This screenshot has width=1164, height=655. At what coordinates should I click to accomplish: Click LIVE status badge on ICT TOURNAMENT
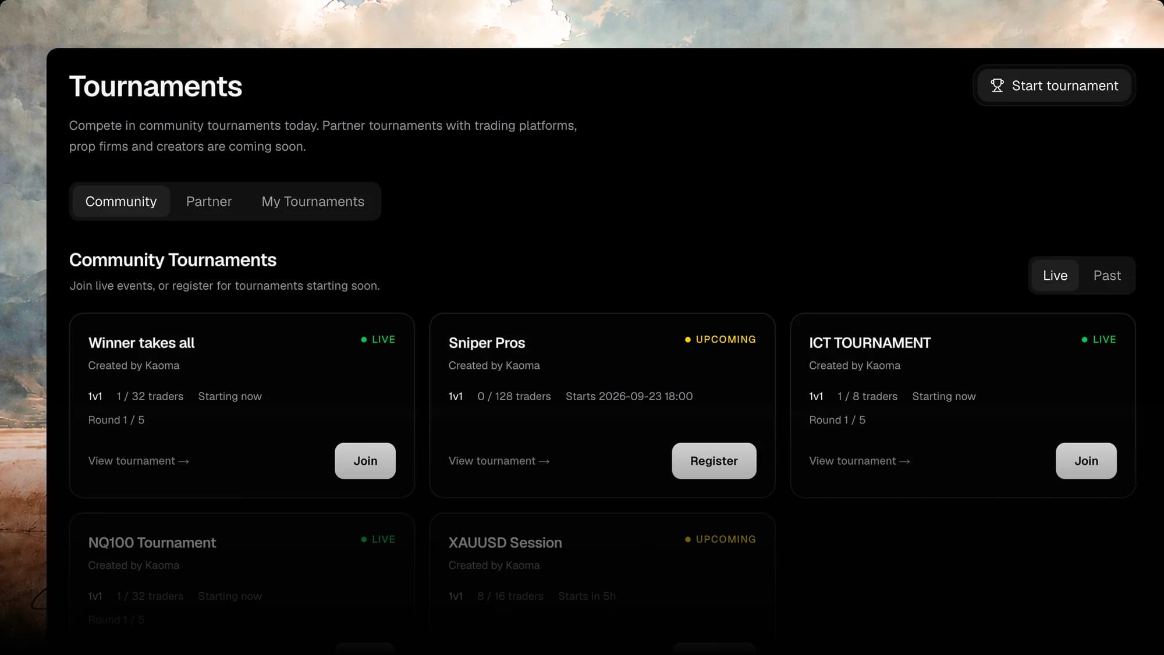pos(1099,339)
